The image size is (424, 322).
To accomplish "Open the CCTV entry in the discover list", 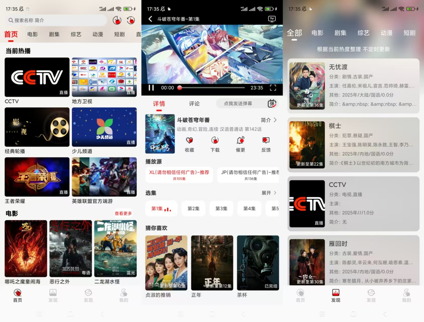I will pyautogui.click(x=353, y=204).
